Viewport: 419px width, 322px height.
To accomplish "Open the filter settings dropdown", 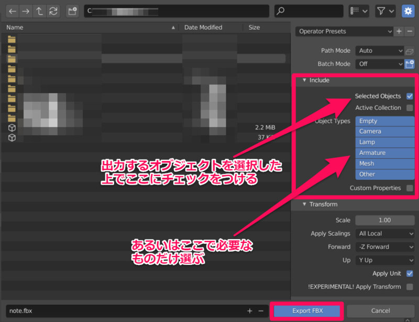I will 385,11.
